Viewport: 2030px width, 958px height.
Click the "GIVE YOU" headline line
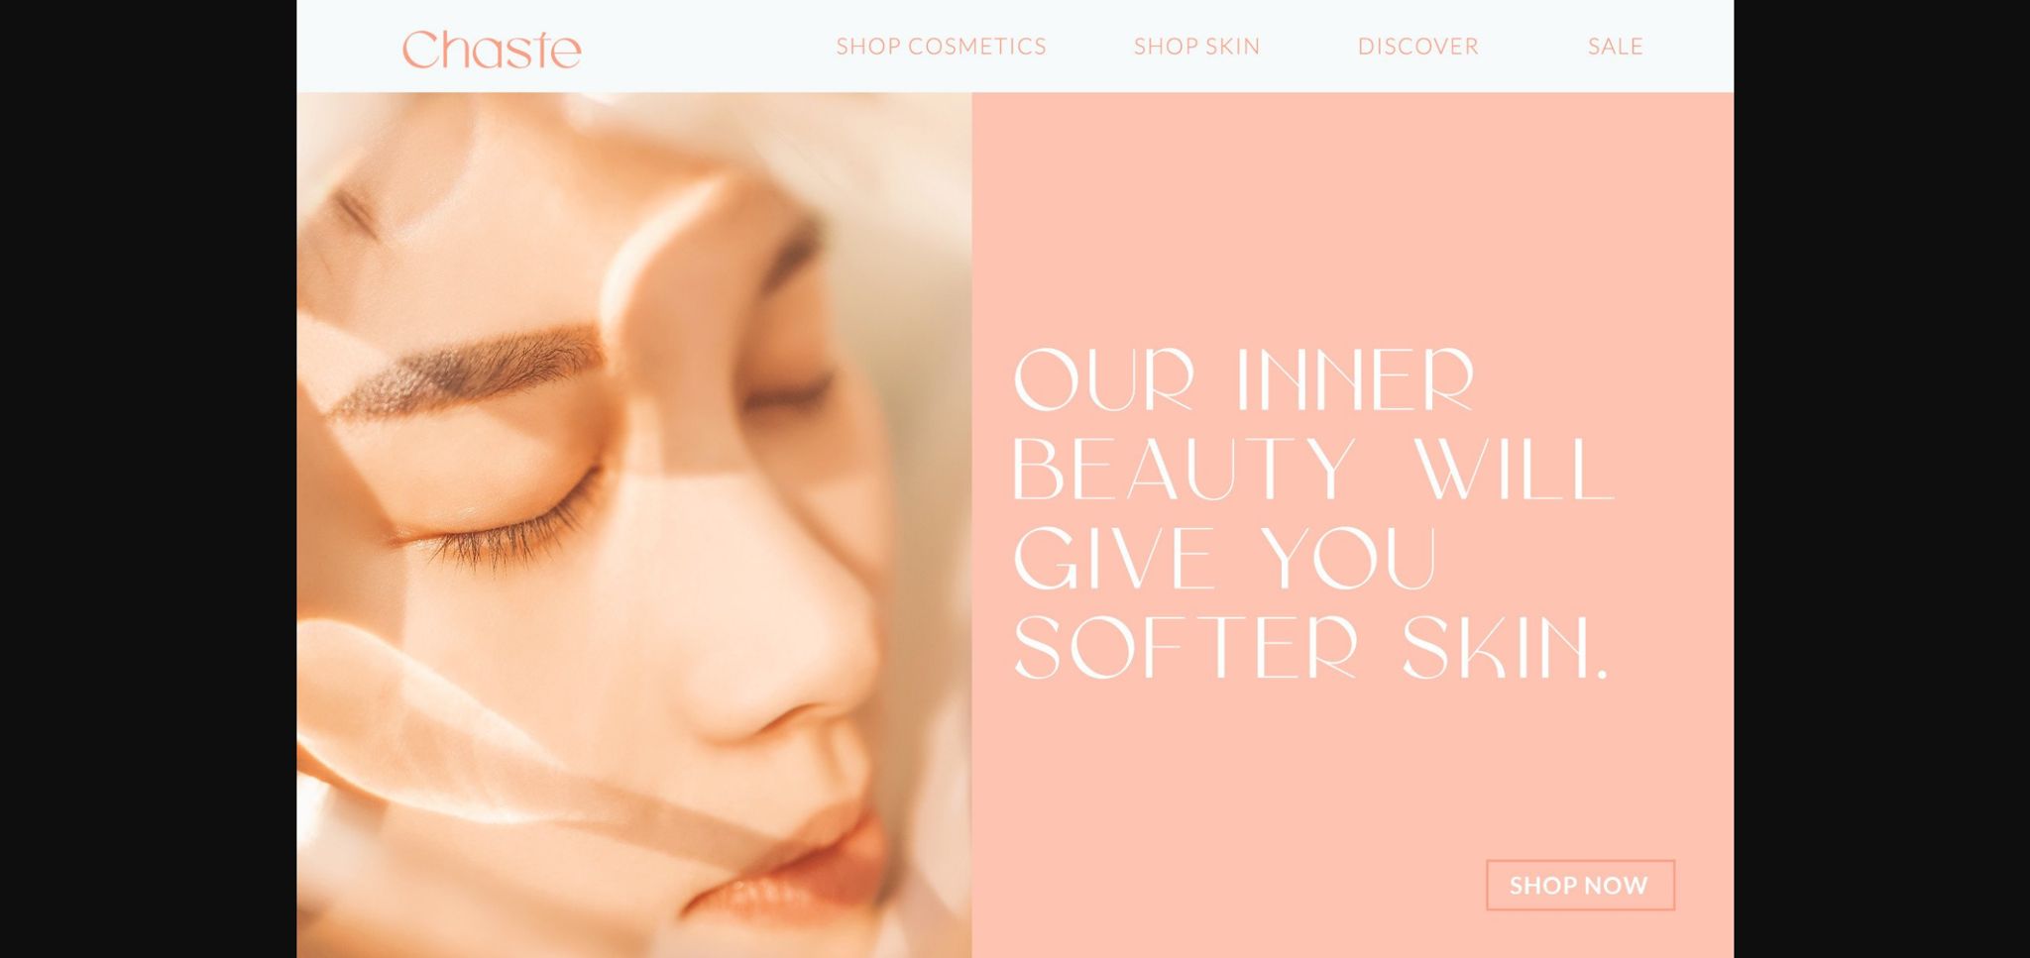[1225, 558]
